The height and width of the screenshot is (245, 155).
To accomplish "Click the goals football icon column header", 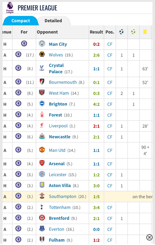I will point(122,32).
